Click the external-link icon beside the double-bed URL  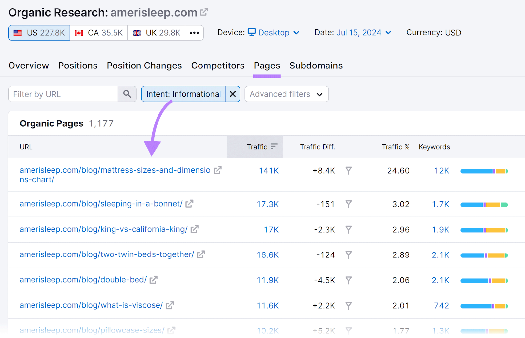[153, 280]
